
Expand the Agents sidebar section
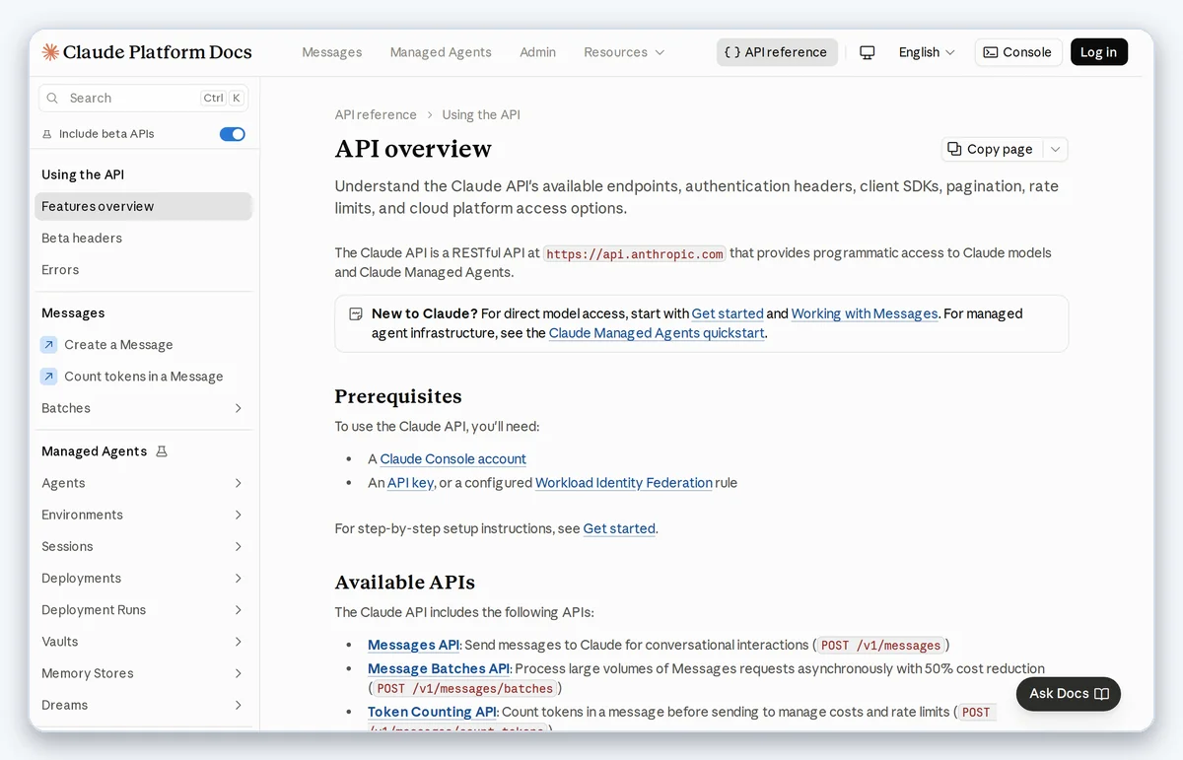tap(143, 483)
